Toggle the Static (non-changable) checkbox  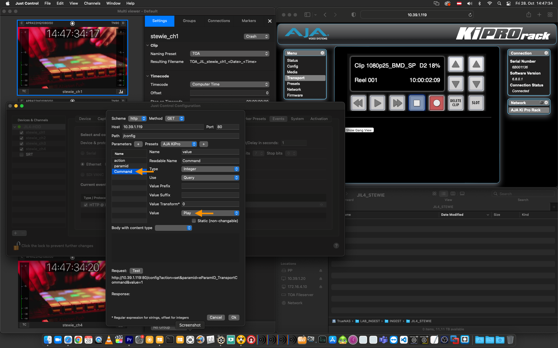point(194,221)
